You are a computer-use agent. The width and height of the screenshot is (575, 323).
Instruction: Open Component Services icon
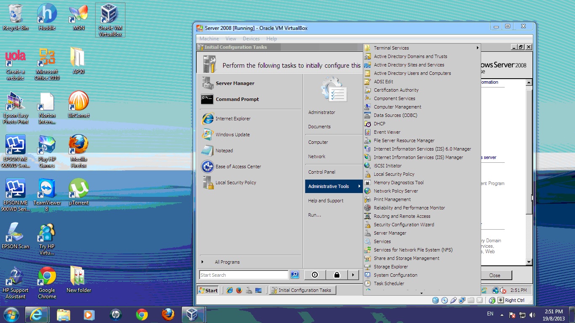367,98
